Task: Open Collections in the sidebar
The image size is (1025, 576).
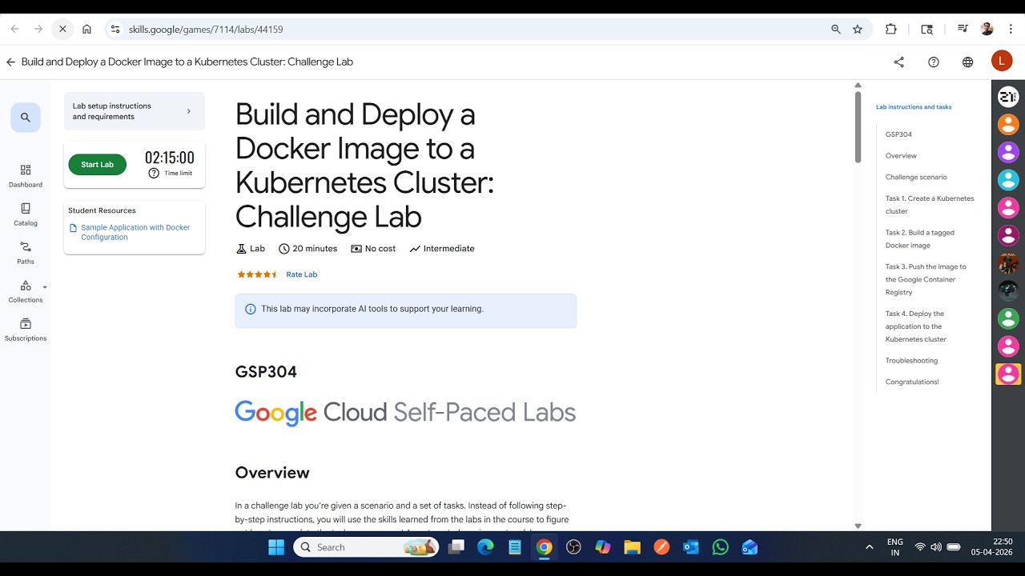Action: coord(26,291)
